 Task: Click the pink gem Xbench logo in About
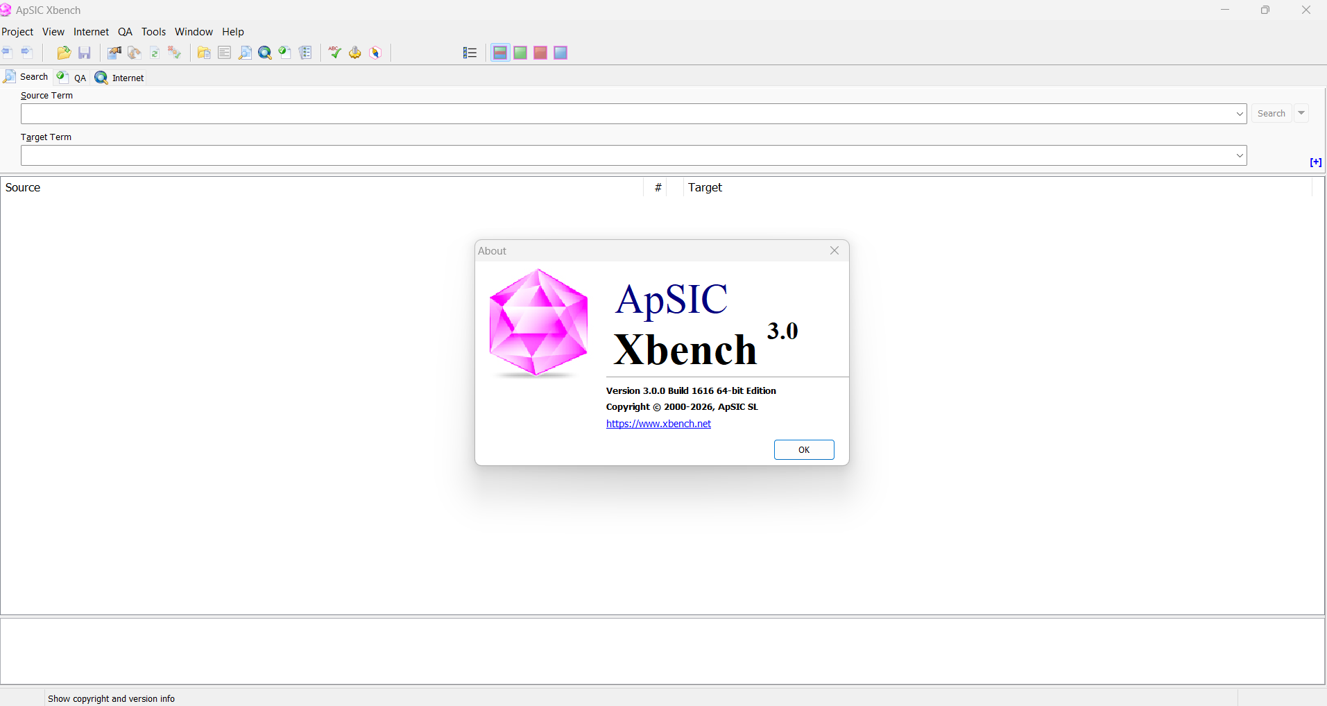click(538, 323)
